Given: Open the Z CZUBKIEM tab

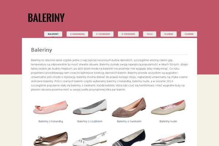Looking at the screenshot, I should (x=103, y=34).
